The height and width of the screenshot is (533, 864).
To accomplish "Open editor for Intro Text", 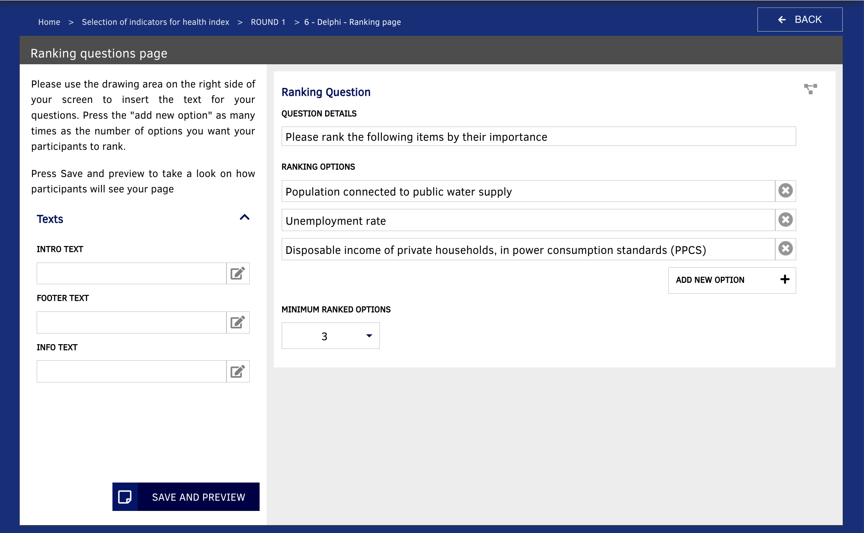I will (x=238, y=273).
